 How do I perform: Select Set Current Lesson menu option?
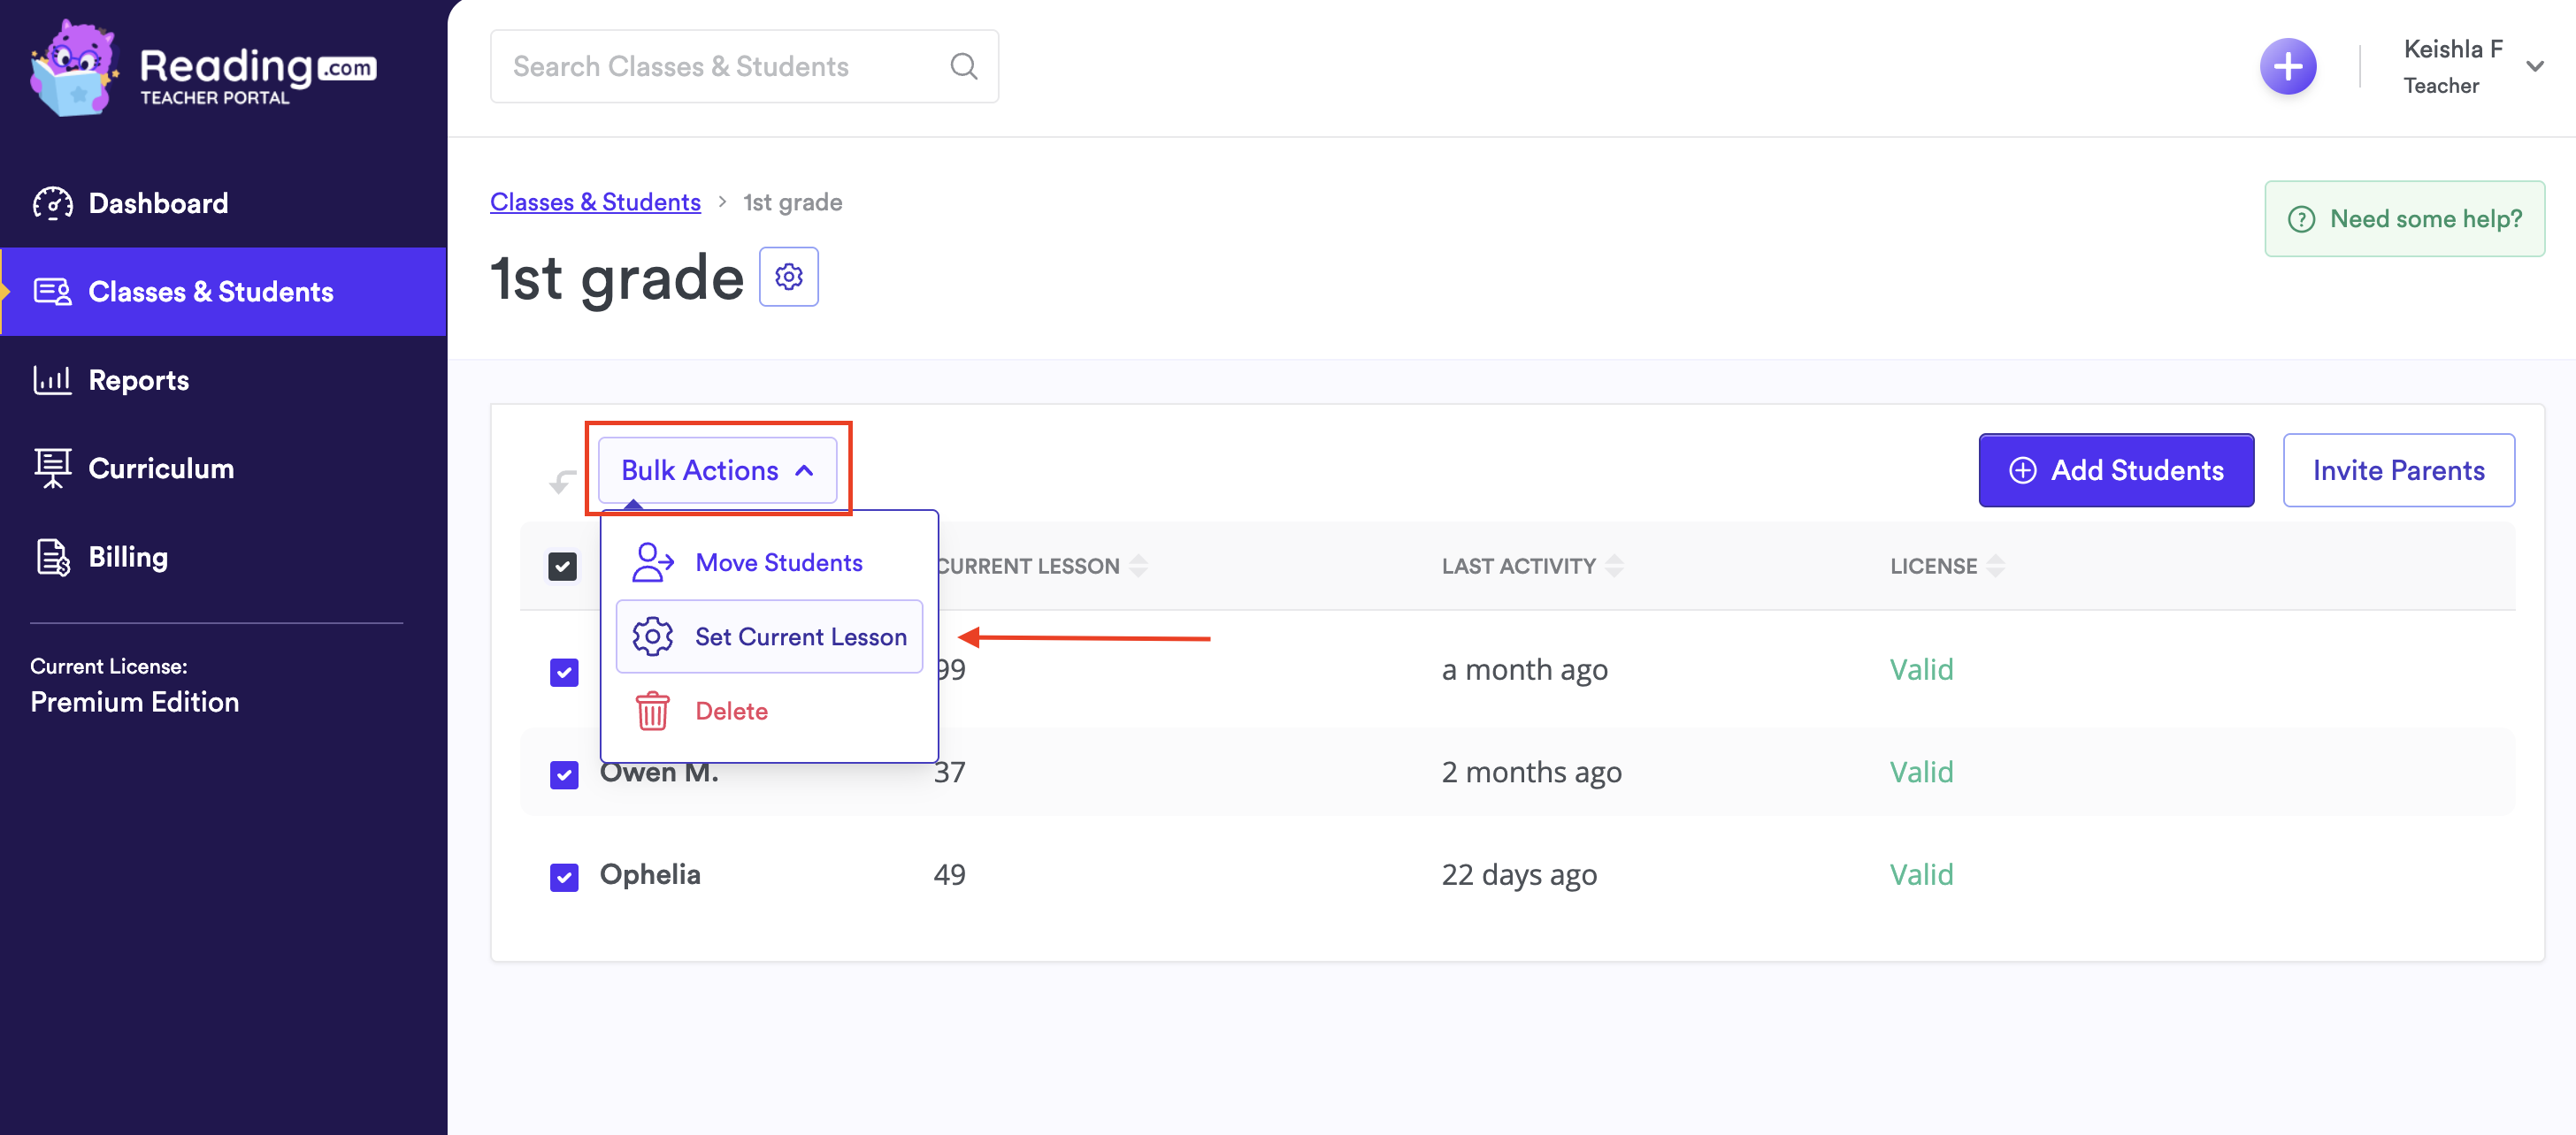800,636
